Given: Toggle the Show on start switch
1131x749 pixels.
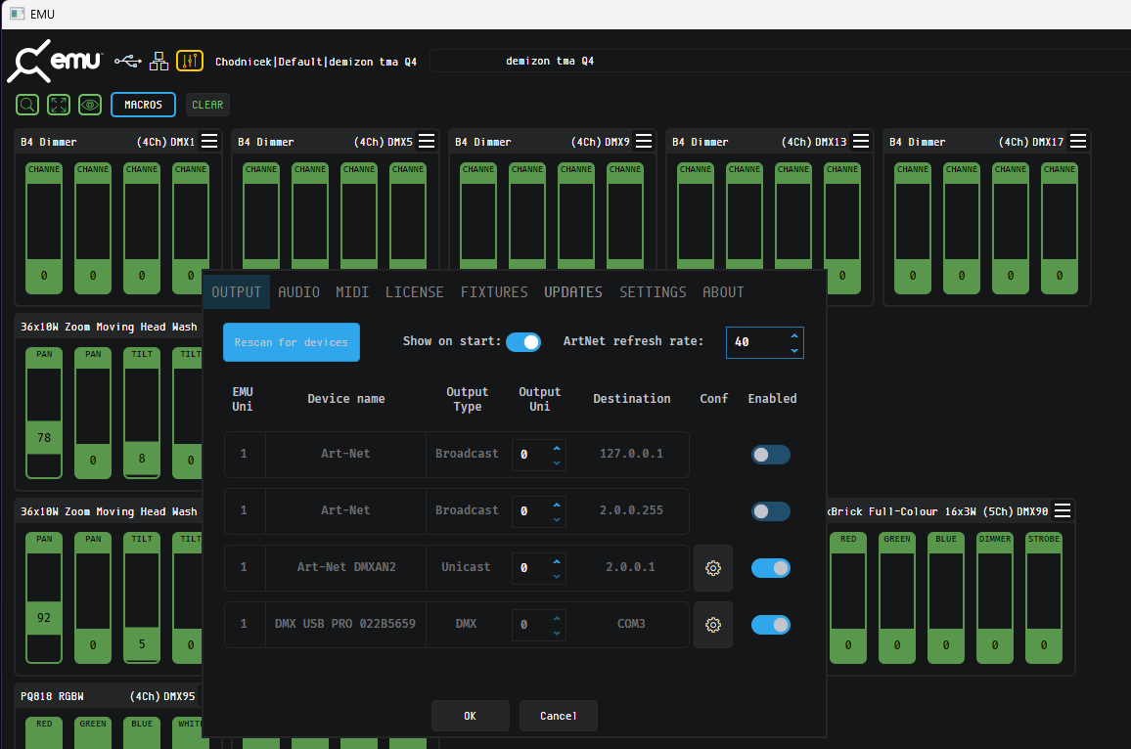Looking at the screenshot, I should tap(523, 342).
